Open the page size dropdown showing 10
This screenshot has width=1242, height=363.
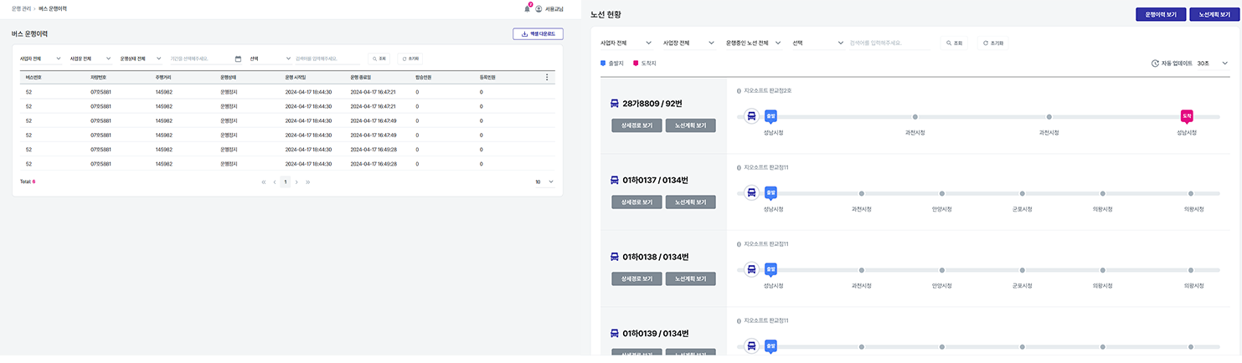545,181
